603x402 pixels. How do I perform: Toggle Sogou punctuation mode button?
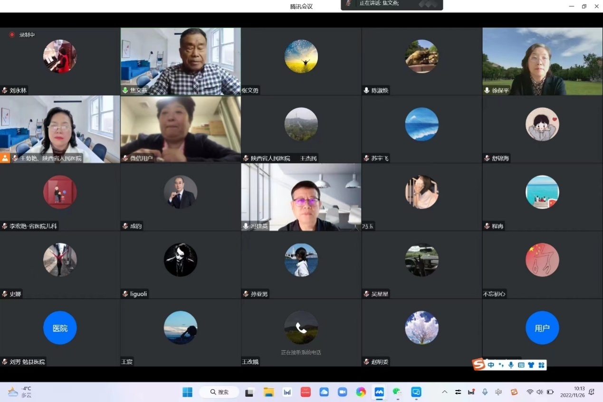(x=501, y=365)
